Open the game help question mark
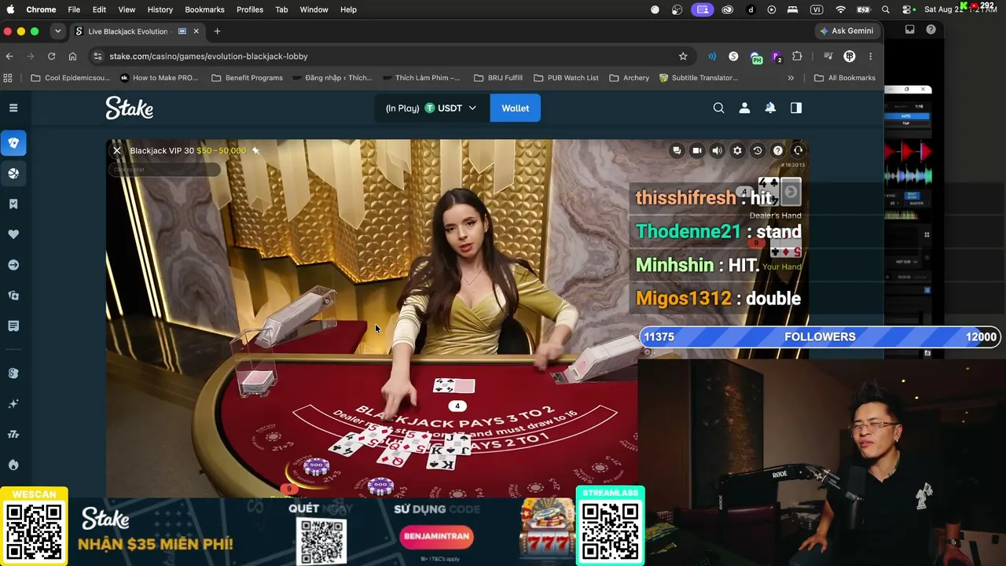The width and height of the screenshot is (1006, 566). point(778,150)
